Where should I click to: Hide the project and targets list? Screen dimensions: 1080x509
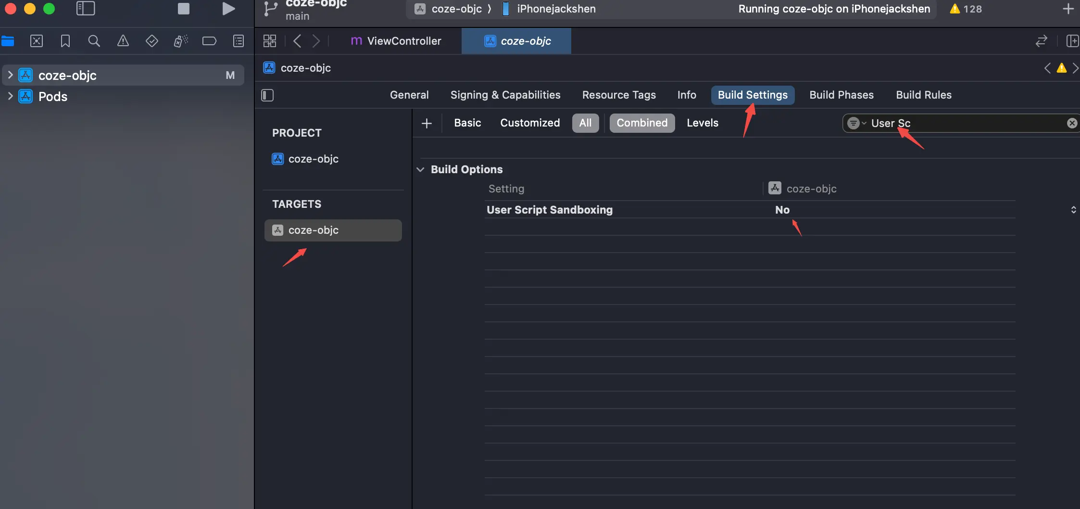click(267, 95)
